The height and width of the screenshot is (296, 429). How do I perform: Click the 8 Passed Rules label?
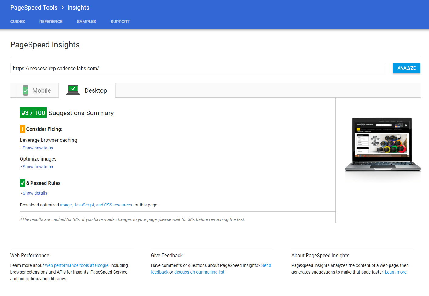[43, 183]
